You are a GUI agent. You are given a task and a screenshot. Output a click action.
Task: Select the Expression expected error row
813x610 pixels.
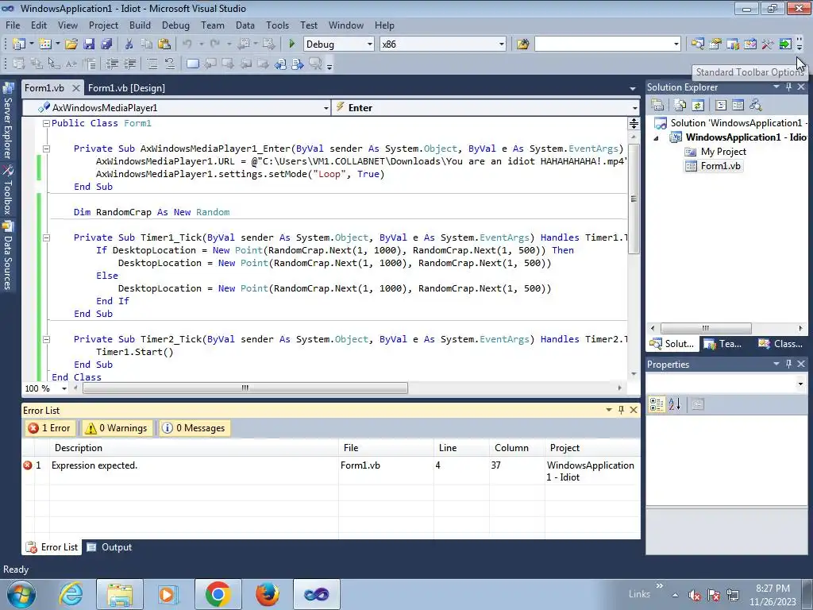[331, 471]
